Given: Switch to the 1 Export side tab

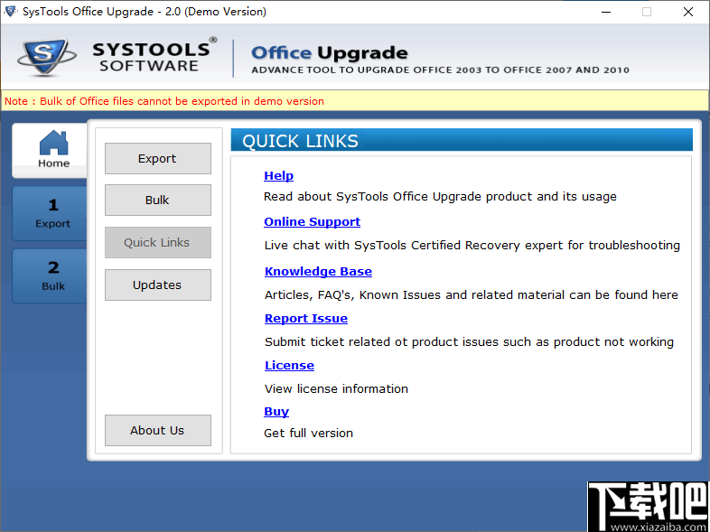Looking at the screenshot, I should 51,213.
